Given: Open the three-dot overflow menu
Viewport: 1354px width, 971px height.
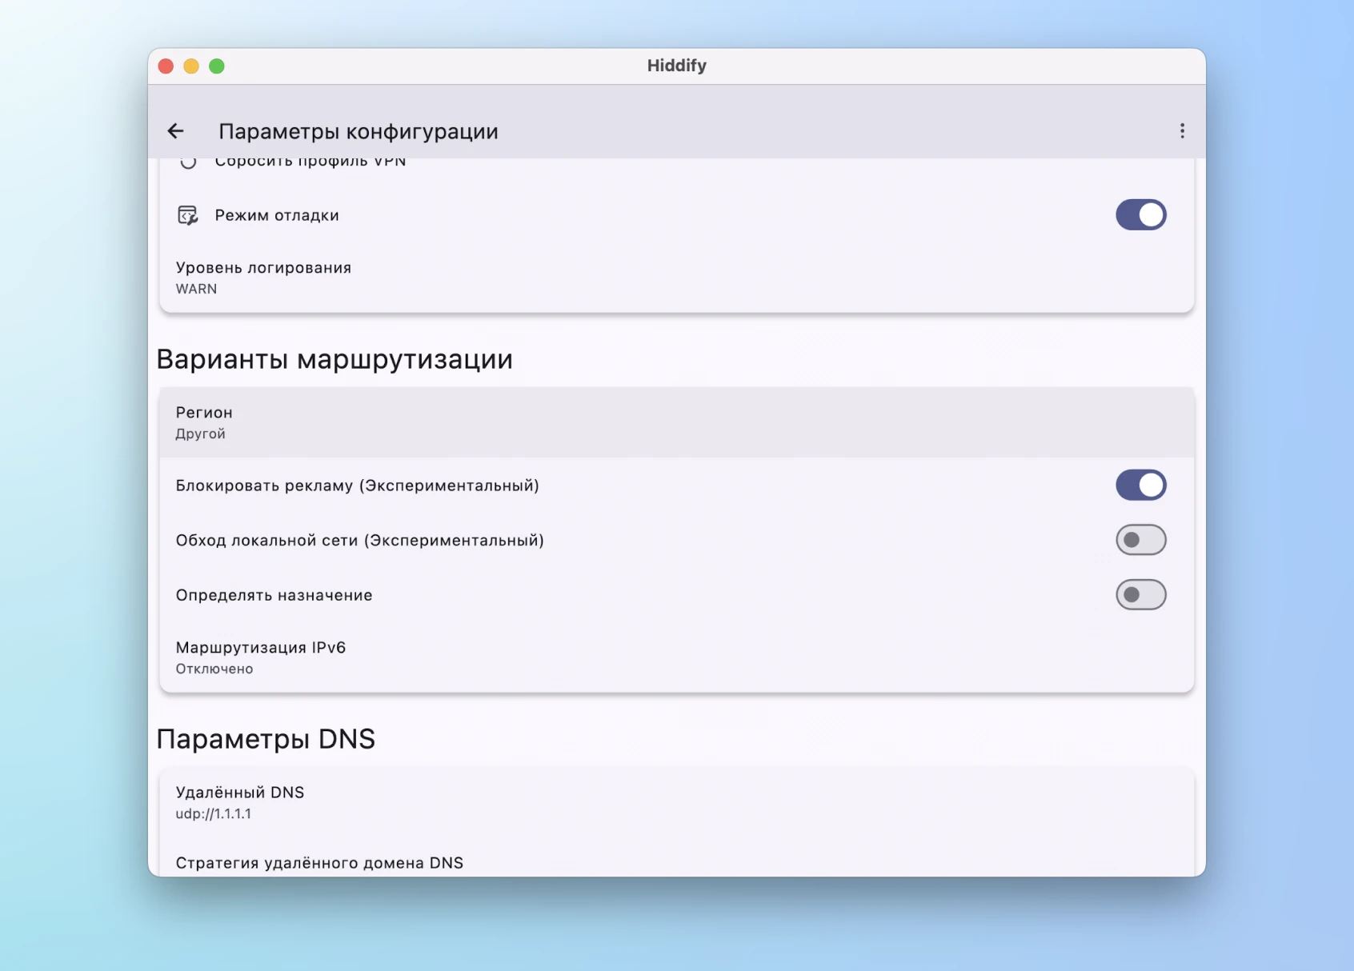Looking at the screenshot, I should (1182, 130).
